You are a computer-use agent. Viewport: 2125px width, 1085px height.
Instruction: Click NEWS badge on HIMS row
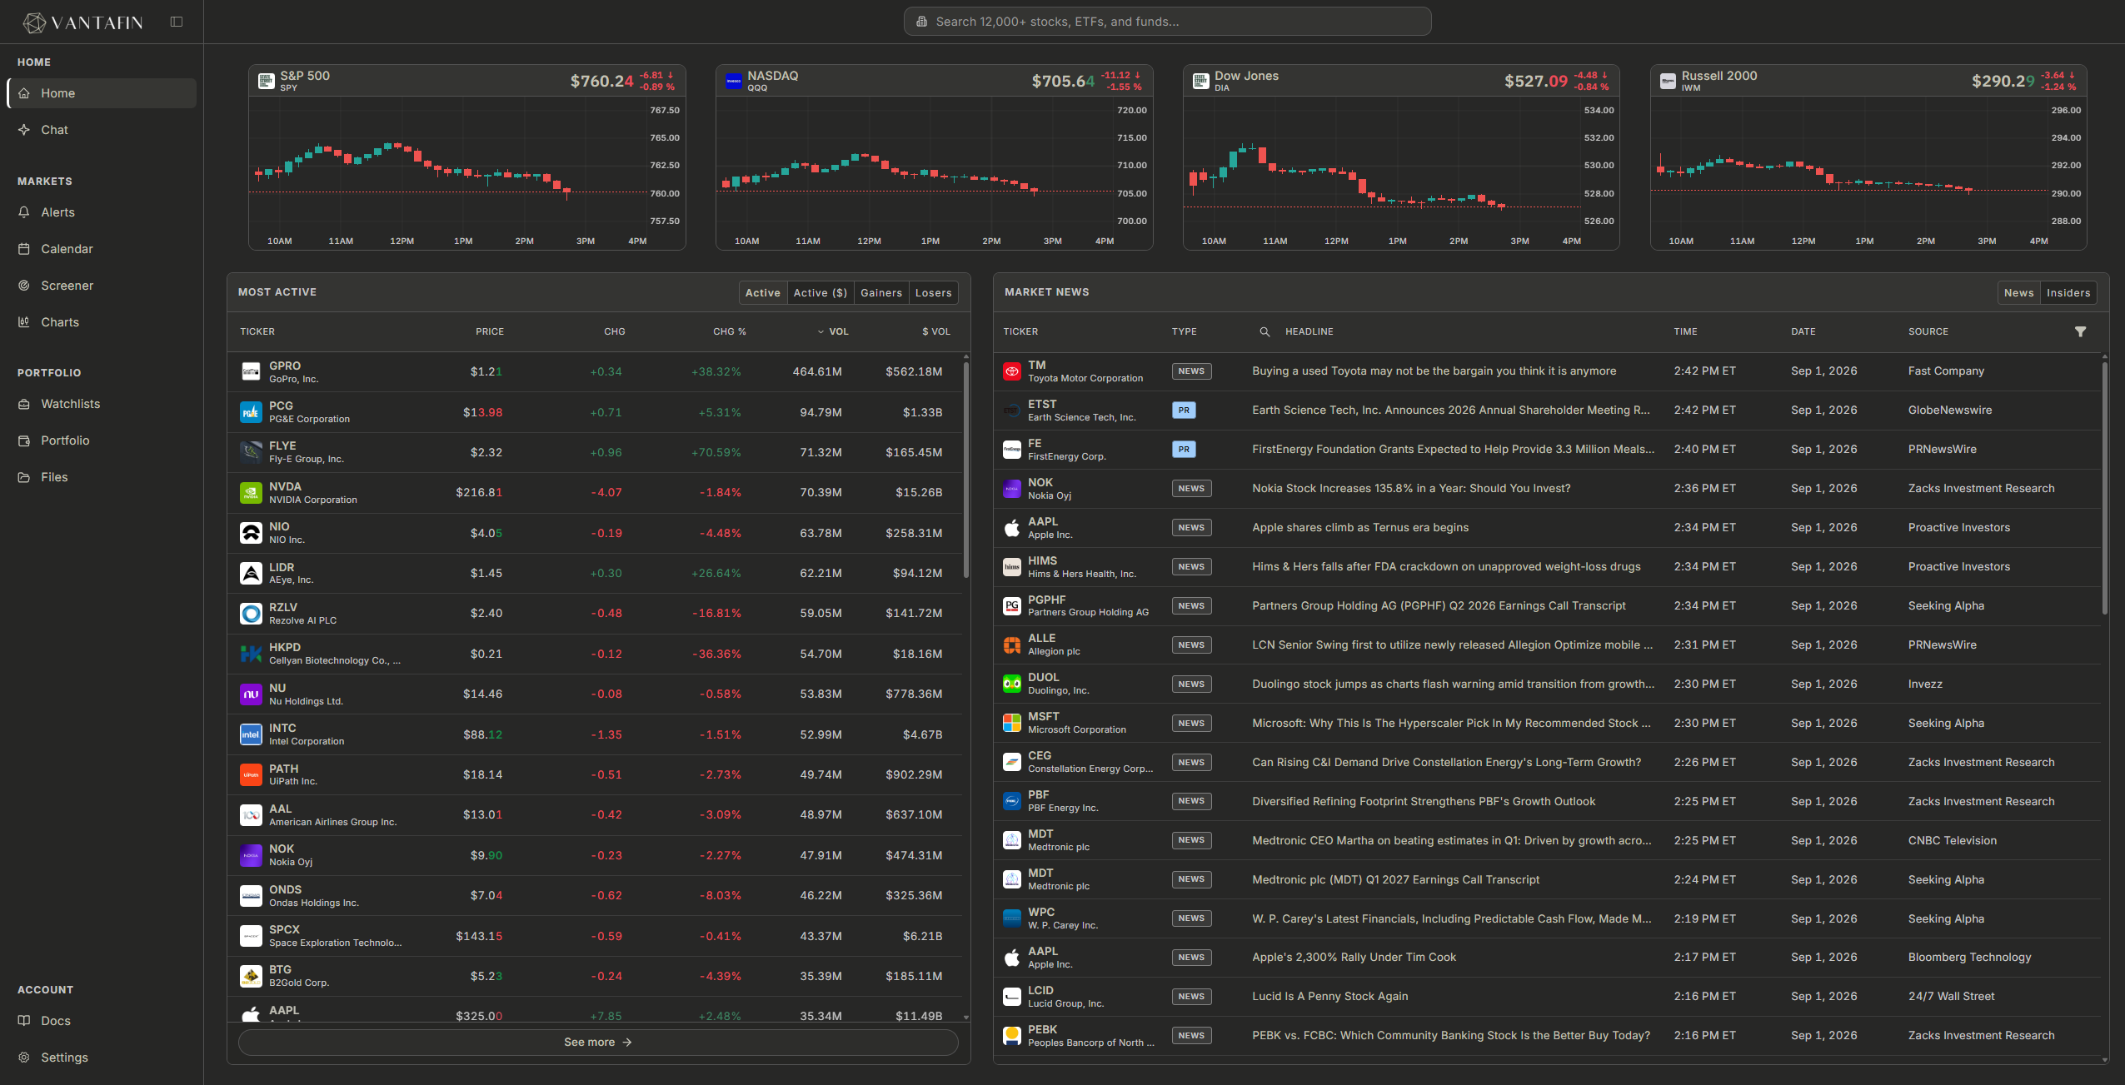pyautogui.click(x=1191, y=567)
